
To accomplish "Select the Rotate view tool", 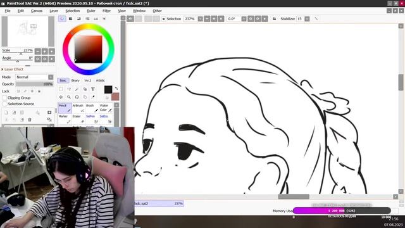I will coord(77,97).
